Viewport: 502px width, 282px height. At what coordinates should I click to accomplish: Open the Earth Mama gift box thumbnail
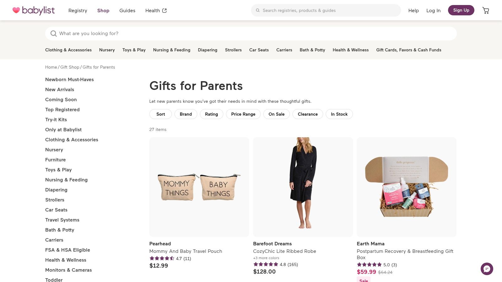406,187
